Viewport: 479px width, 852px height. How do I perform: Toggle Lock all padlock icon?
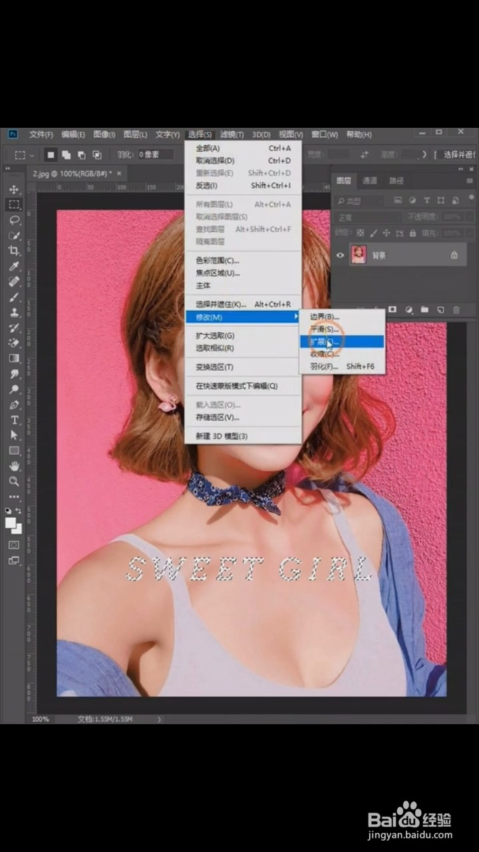412,234
